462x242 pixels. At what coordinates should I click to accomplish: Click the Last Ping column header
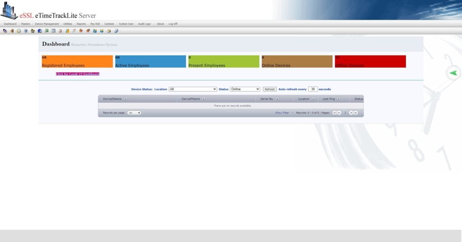(328, 99)
